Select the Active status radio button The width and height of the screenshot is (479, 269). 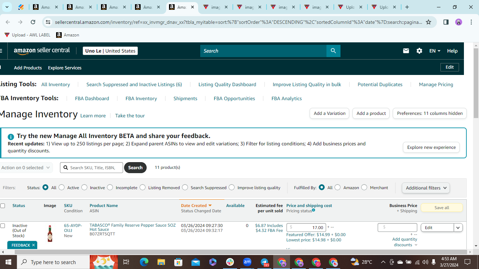(62, 187)
